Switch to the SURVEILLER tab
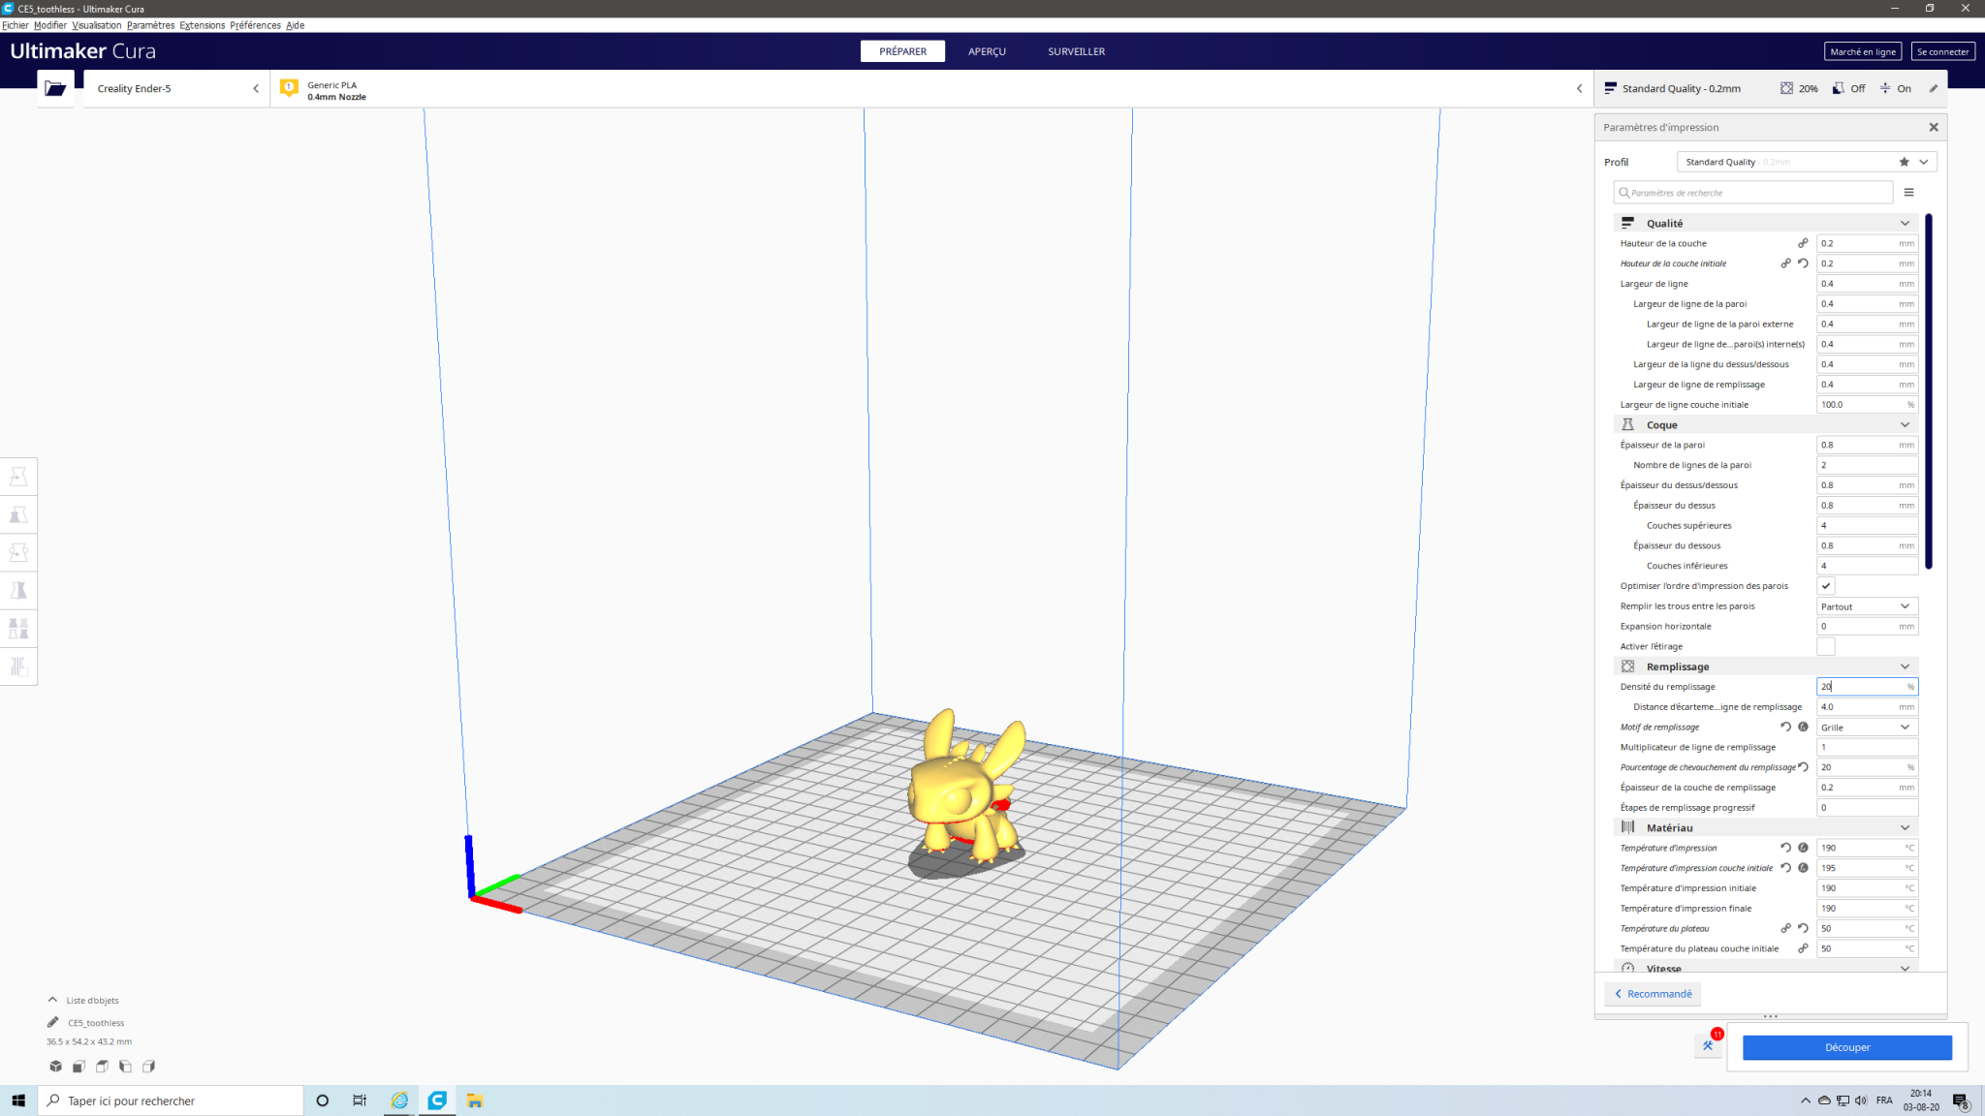1985x1116 pixels. pyautogui.click(x=1076, y=51)
